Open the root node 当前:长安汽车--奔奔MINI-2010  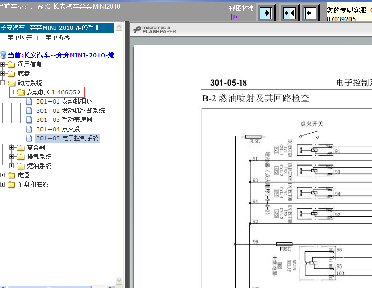(61, 55)
